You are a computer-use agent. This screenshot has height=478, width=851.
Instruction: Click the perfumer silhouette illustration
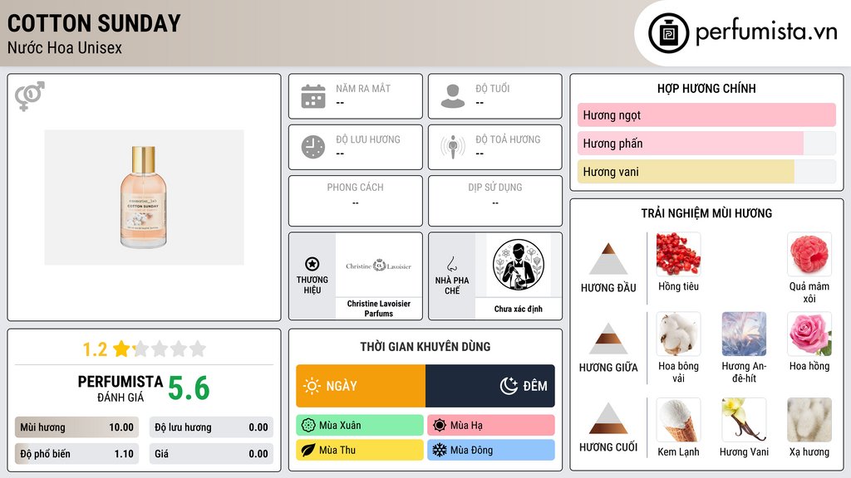pos(519,265)
